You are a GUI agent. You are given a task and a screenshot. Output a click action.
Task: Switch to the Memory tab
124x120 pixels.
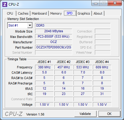point(56,13)
